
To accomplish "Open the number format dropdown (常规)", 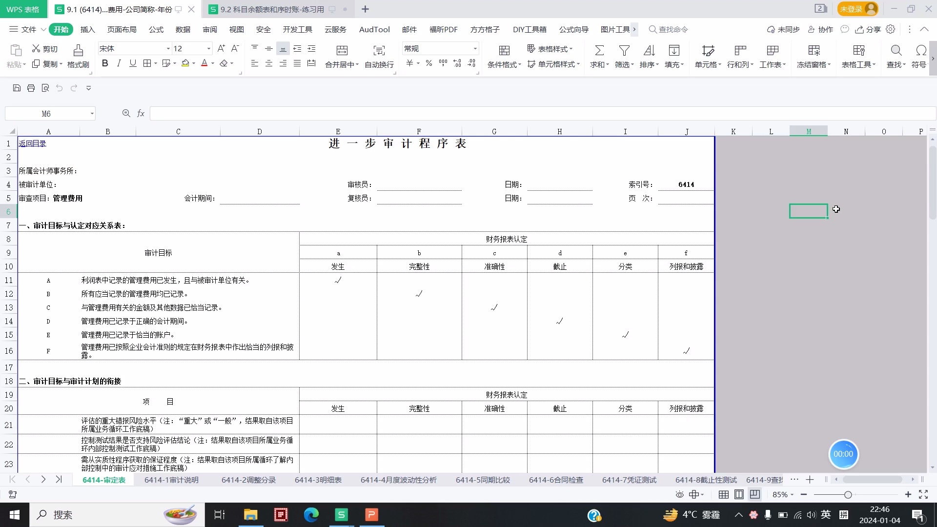I will coord(475,48).
